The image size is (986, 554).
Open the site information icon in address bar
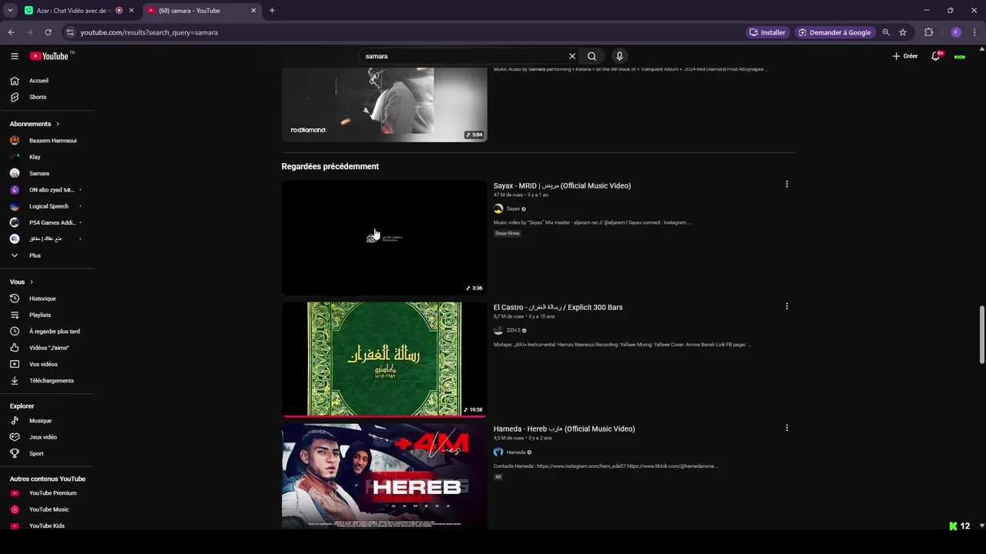pyautogui.click(x=70, y=32)
